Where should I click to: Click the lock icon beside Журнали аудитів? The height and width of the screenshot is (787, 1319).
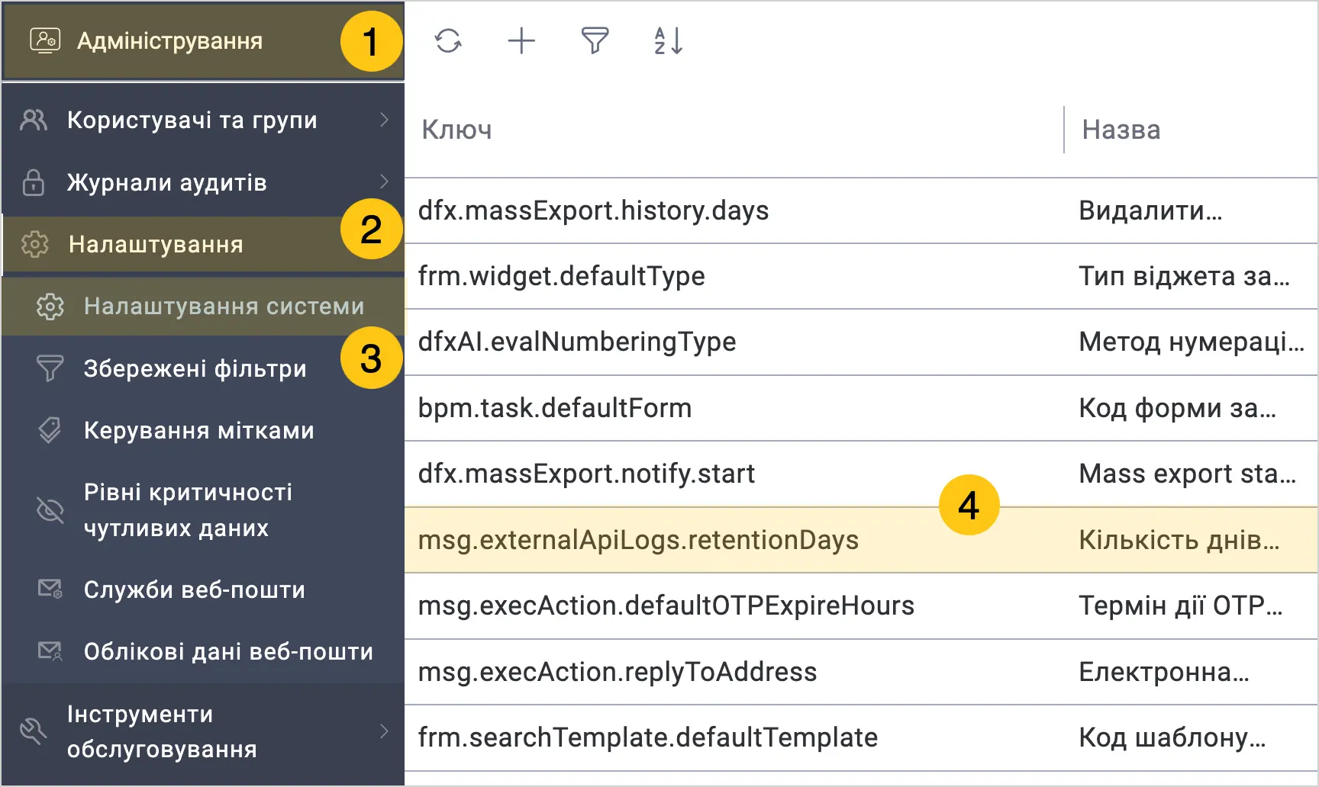(x=34, y=182)
